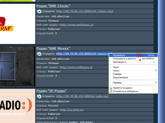Visit http://www.rmfmaxxx.pl website link
This screenshot has height=123, width=165.
76,67
